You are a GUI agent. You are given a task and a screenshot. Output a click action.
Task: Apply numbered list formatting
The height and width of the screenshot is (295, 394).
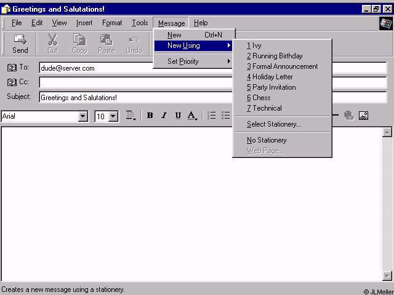tap(212, 115)
